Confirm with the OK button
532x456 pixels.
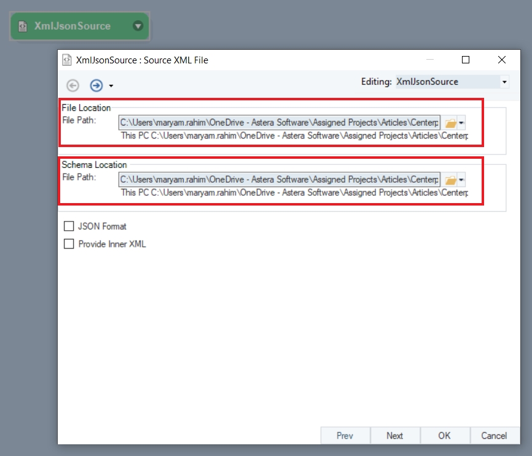[444, 436]
